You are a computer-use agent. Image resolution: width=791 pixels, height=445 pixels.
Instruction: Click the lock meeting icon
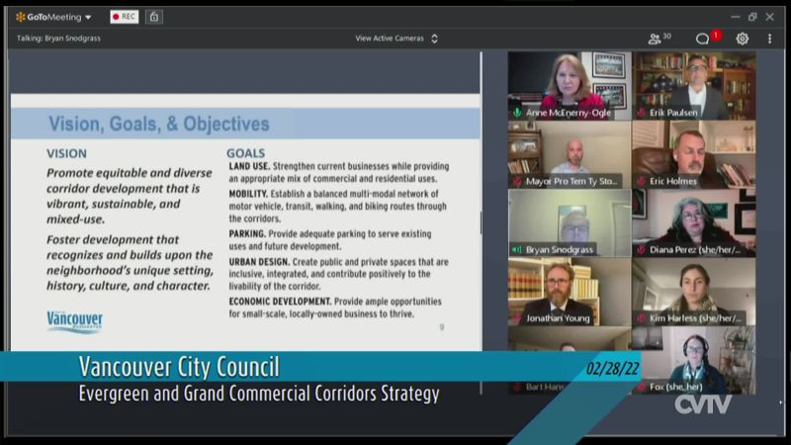coord(154,17)
